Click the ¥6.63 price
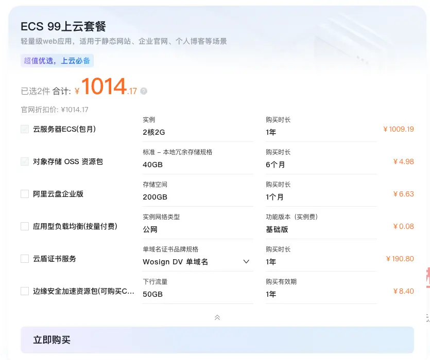The width and height of the screenshot is (430, 360). [x=403, y=194]
